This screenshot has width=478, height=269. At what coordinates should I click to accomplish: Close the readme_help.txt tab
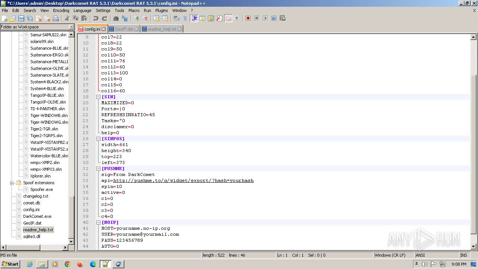pyautogui.click(x=179, y=29)
